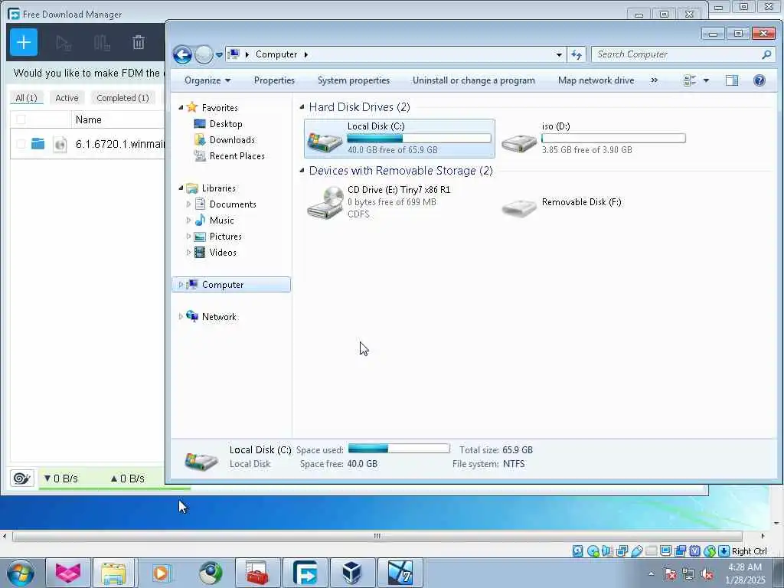The width and height of the screenshot is (784, 588).
Task: Show more toolbar commands chevron
Action: coord(654,80)
